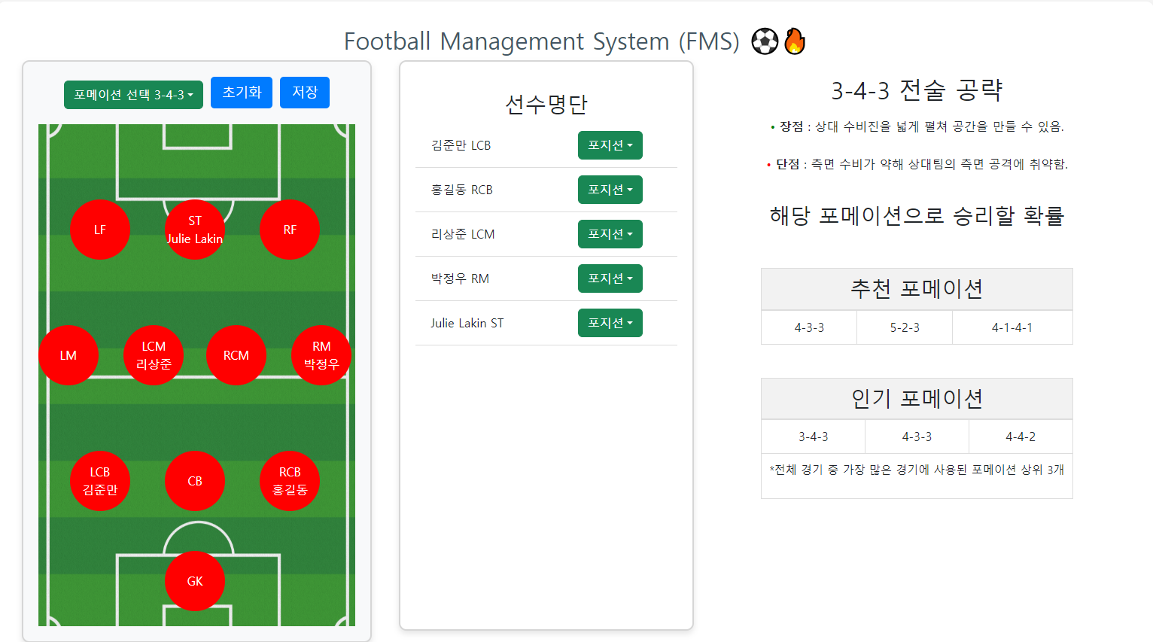The image size is (1153, 642).
Task: Click the LM marker on the field
Action: [x=68, y=354]
